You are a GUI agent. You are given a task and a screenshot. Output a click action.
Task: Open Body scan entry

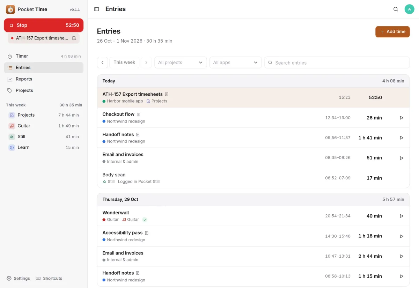tap(253, 178)
